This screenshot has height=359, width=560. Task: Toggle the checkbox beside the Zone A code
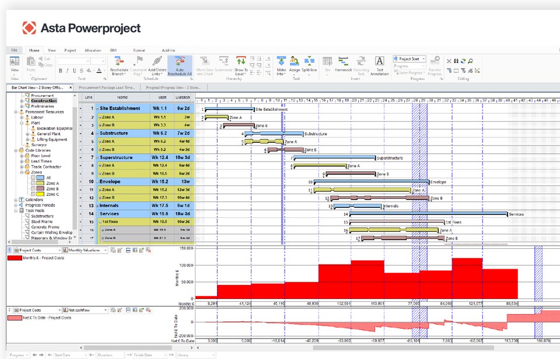(x=33, y=184)
